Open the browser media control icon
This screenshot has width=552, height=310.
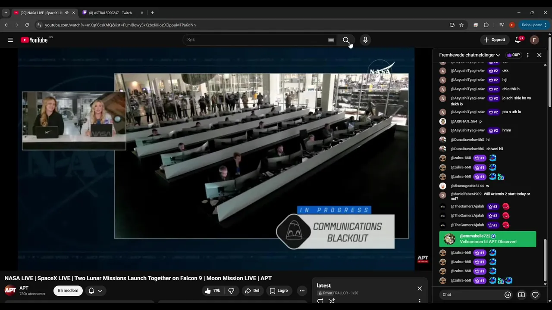[x=502, y=25]
